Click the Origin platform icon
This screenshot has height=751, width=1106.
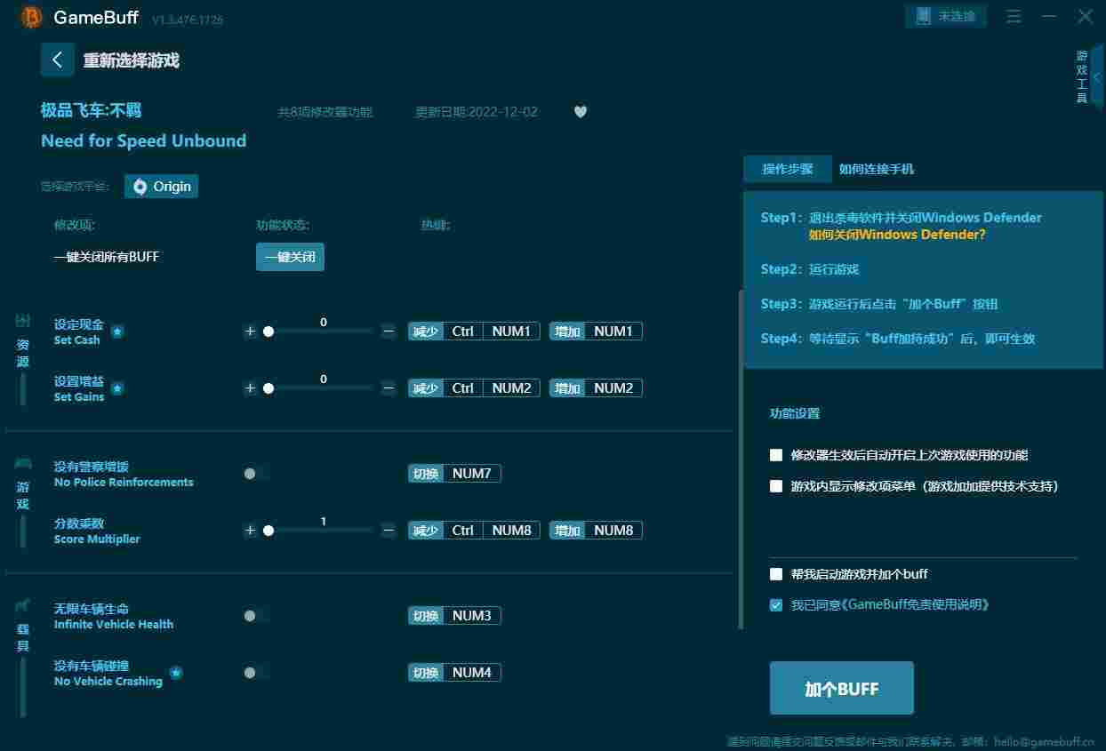pyautogui.click(x=140, y=186)
